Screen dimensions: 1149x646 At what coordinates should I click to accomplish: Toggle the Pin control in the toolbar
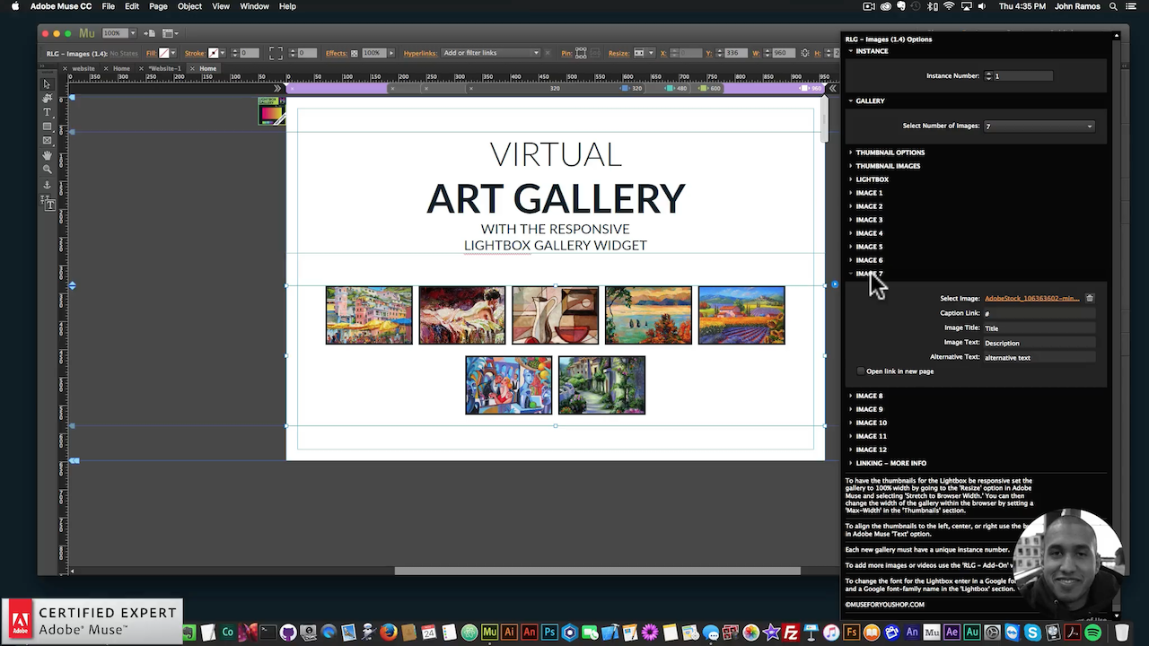coord(580,53)
